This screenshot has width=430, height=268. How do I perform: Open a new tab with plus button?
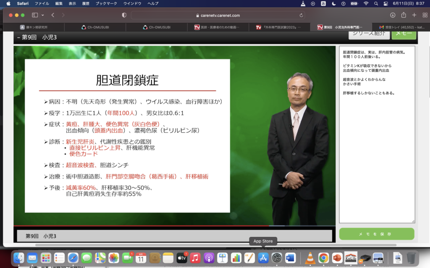click(414, 15)
